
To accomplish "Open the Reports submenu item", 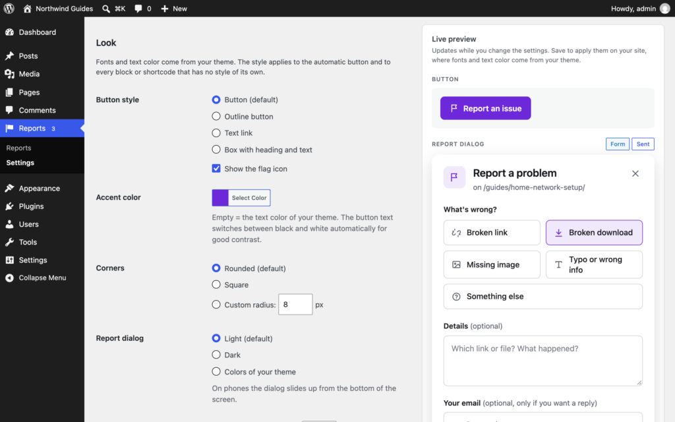I will click(x=18, y=148).
